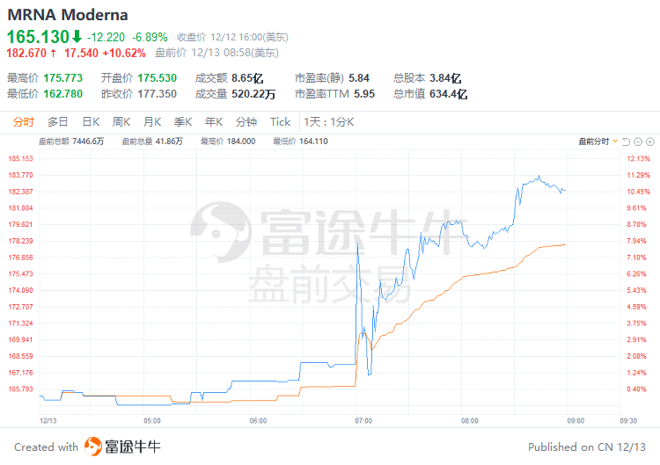Click the 08:00 time axis label
This screenshot has height=465, width=660.
point(470,421)
